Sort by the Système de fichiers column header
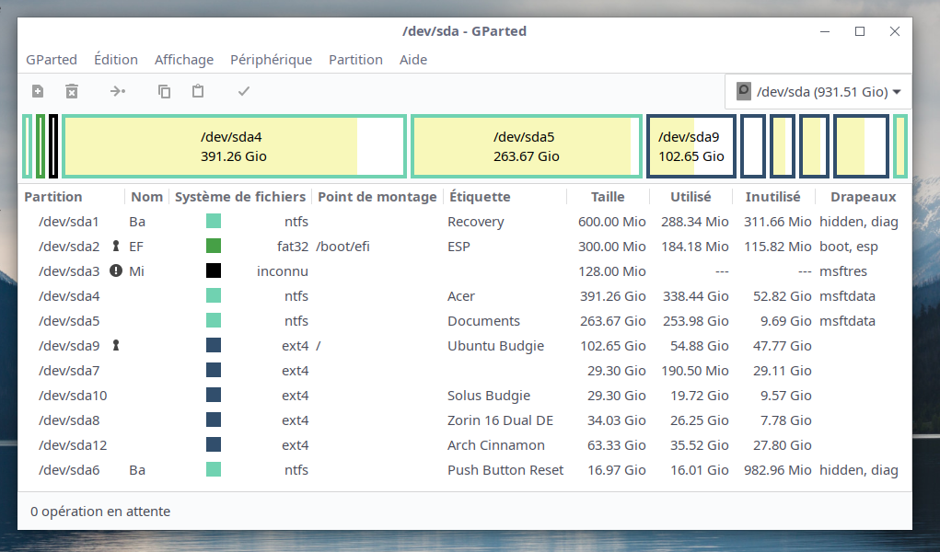Screen dimensions: 940x552 tap(239, 197)
